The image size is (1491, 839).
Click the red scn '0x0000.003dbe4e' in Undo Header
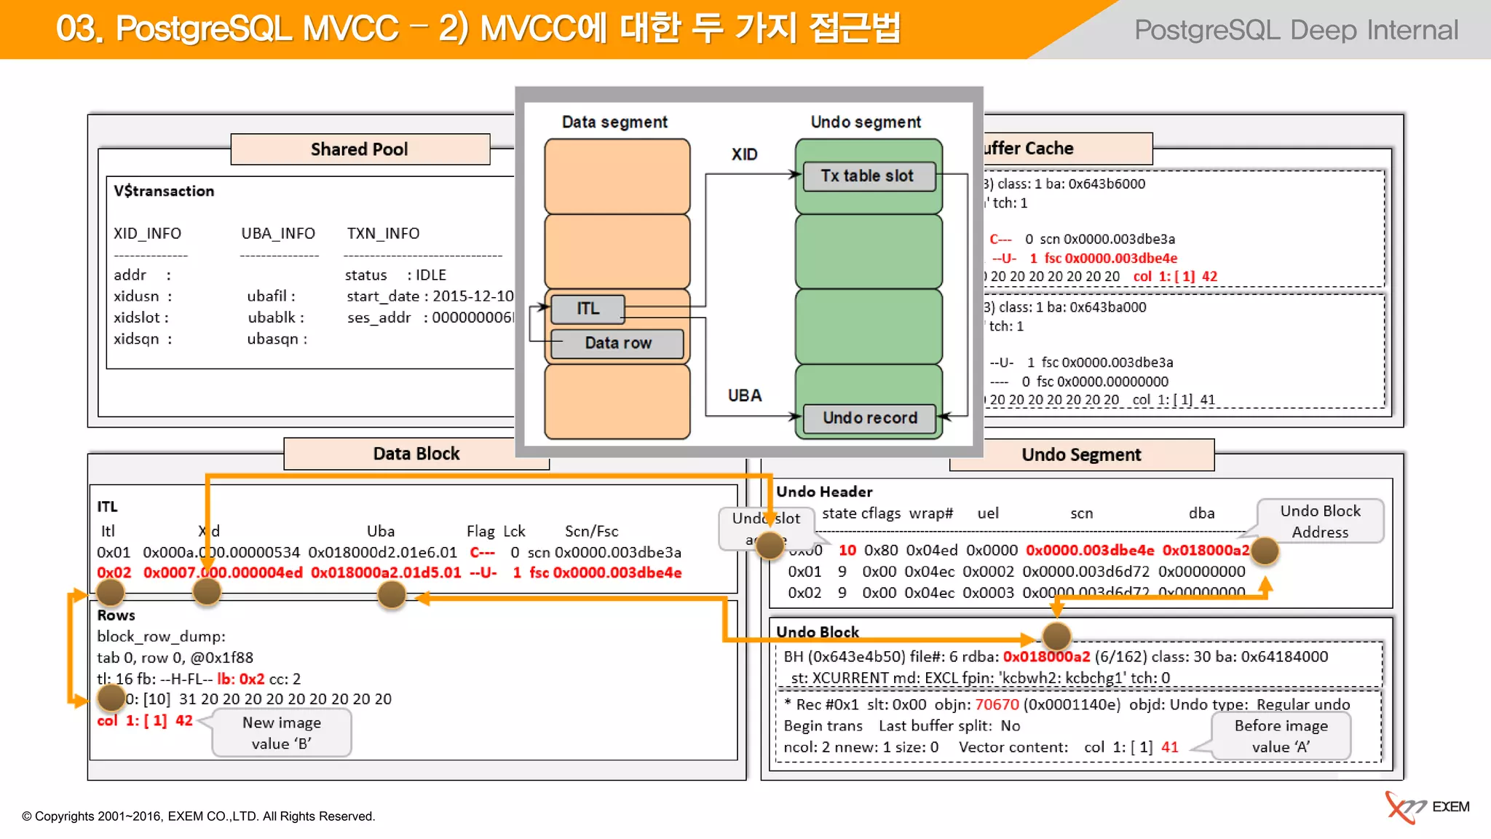point(1090,550)
